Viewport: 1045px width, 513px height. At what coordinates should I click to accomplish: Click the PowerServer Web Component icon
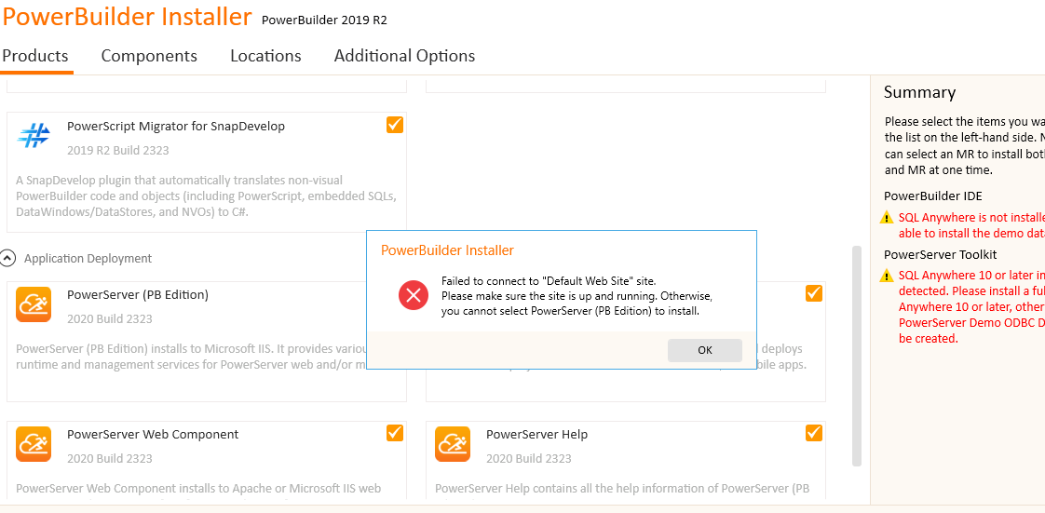34,444
